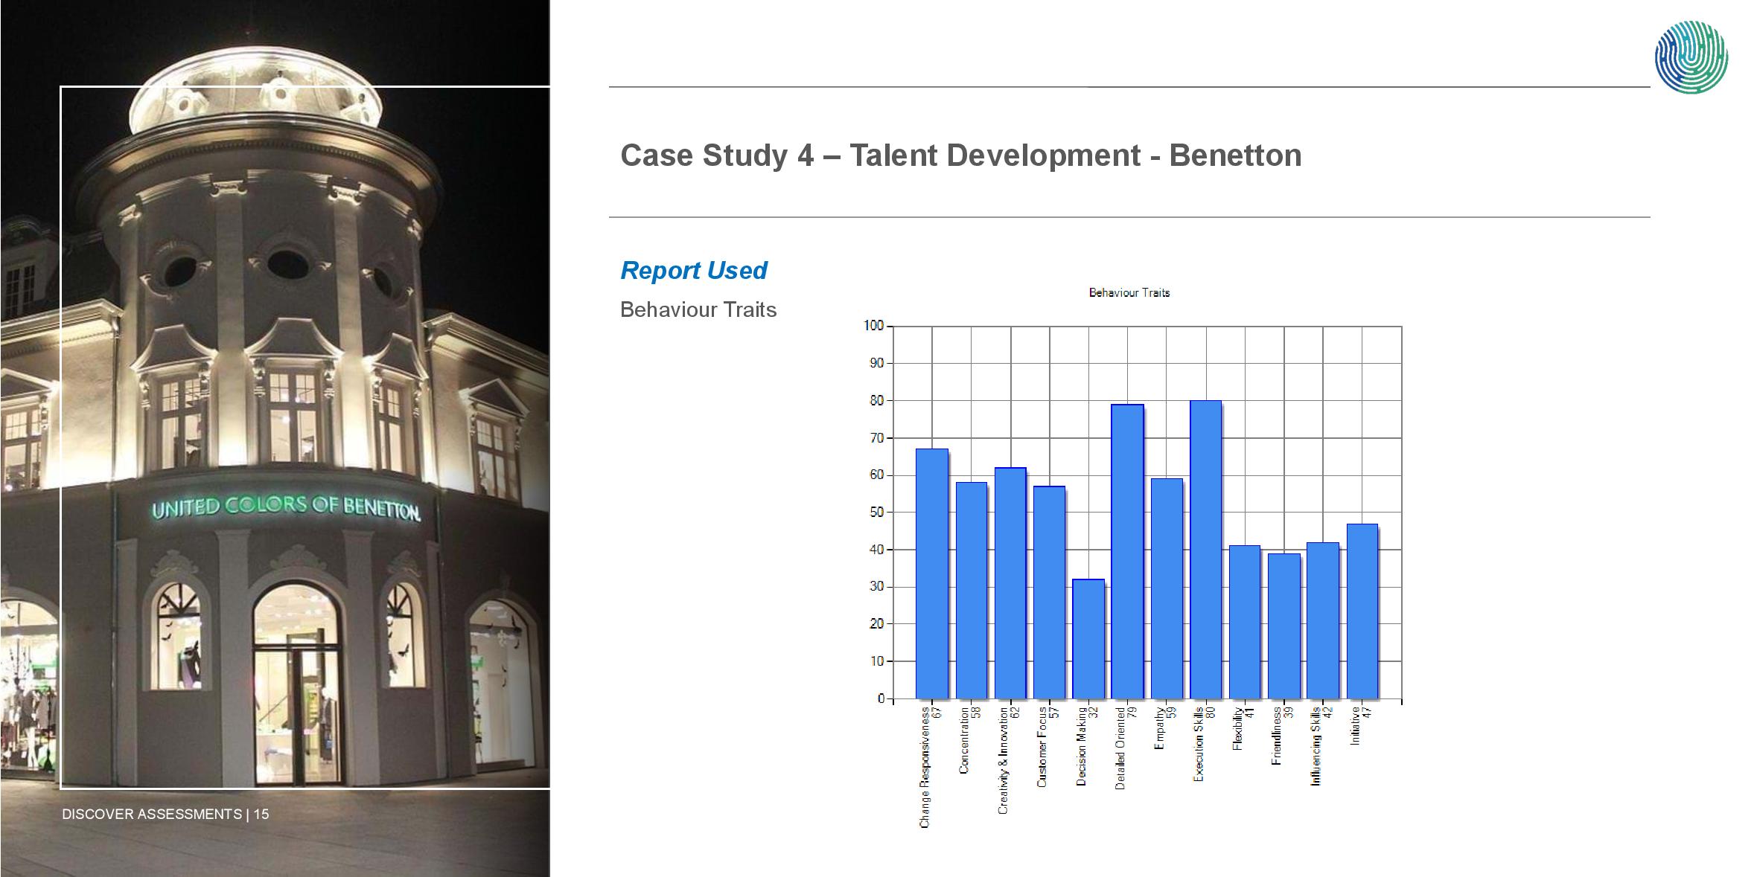
Task: Click the Flexibility bar
Action: coord(1245,622)
